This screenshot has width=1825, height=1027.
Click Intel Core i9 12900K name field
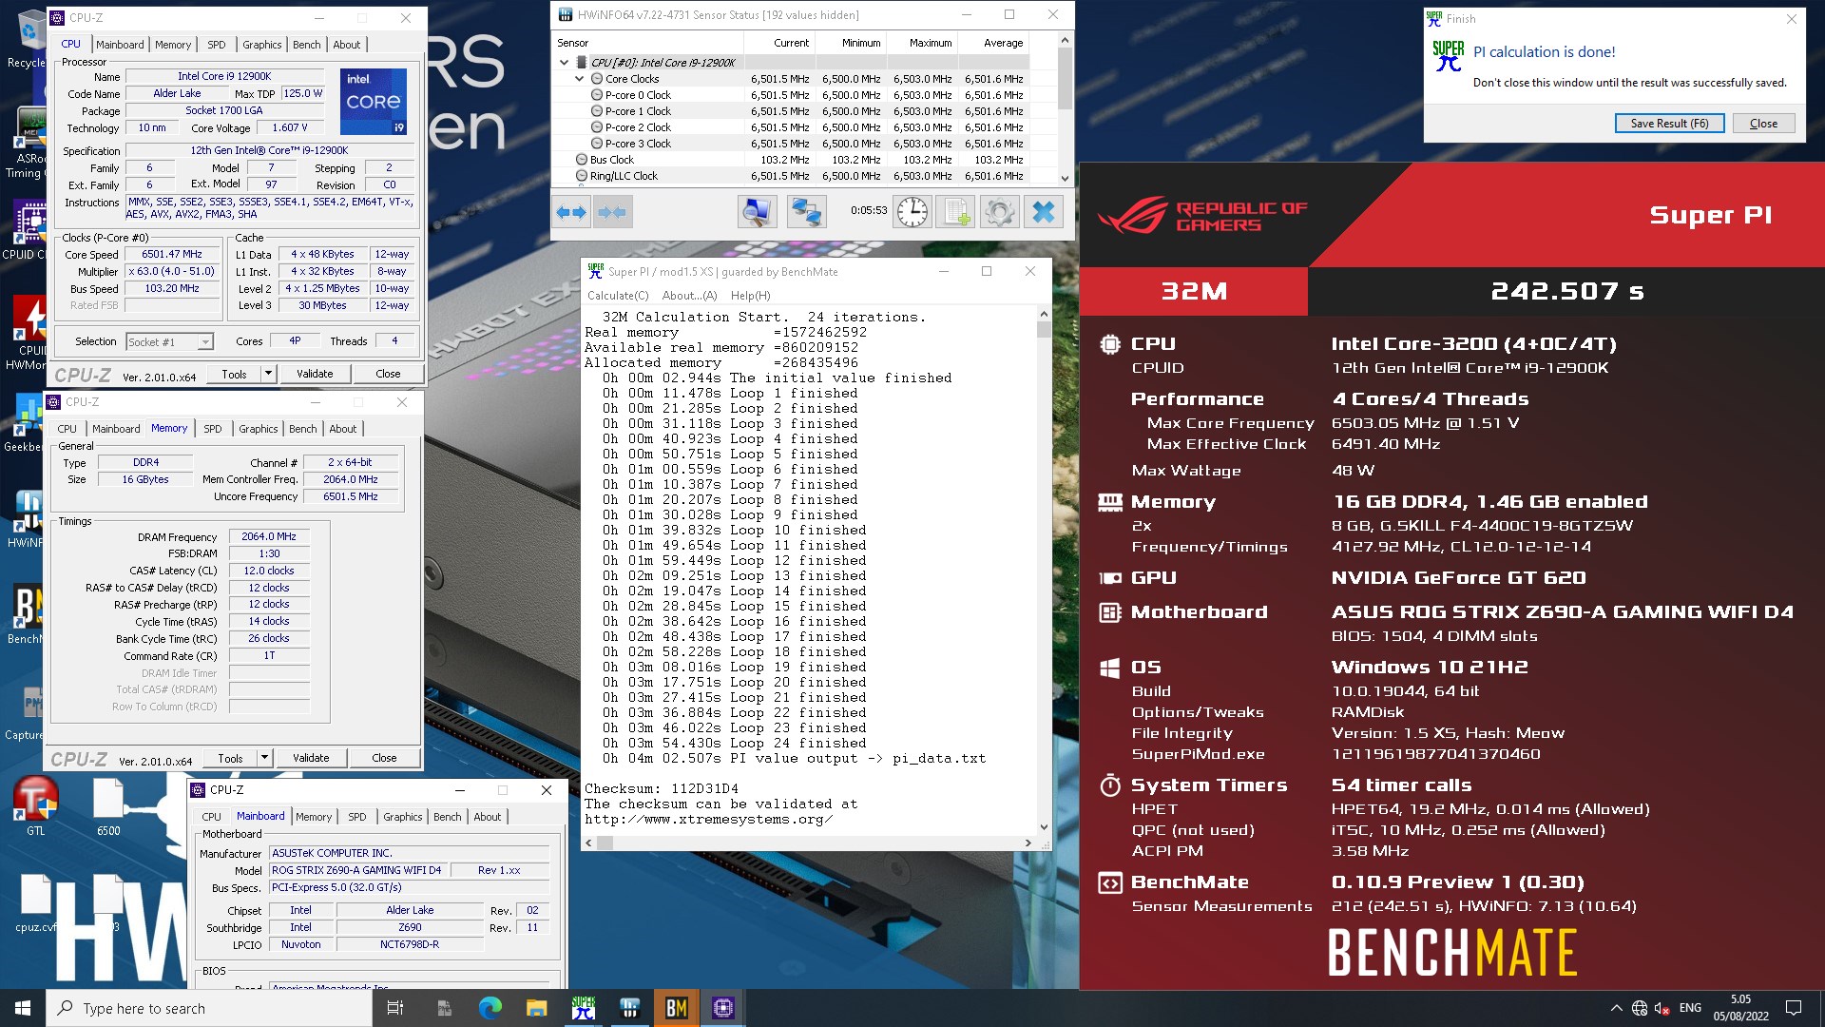pyautogui.click(x=223, y=76)
